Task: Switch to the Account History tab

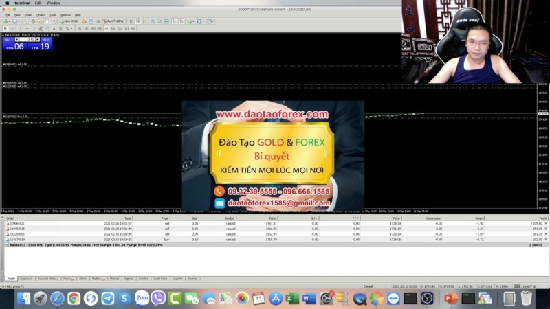Action: click(47, 279)
